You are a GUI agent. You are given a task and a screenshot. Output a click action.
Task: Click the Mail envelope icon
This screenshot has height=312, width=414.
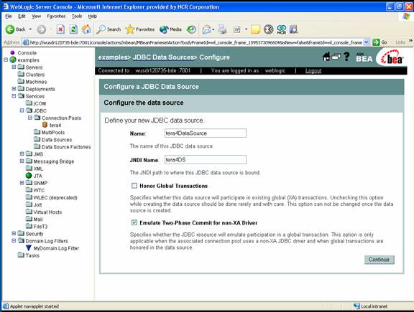pyautogui.click(x=206, y=29)
